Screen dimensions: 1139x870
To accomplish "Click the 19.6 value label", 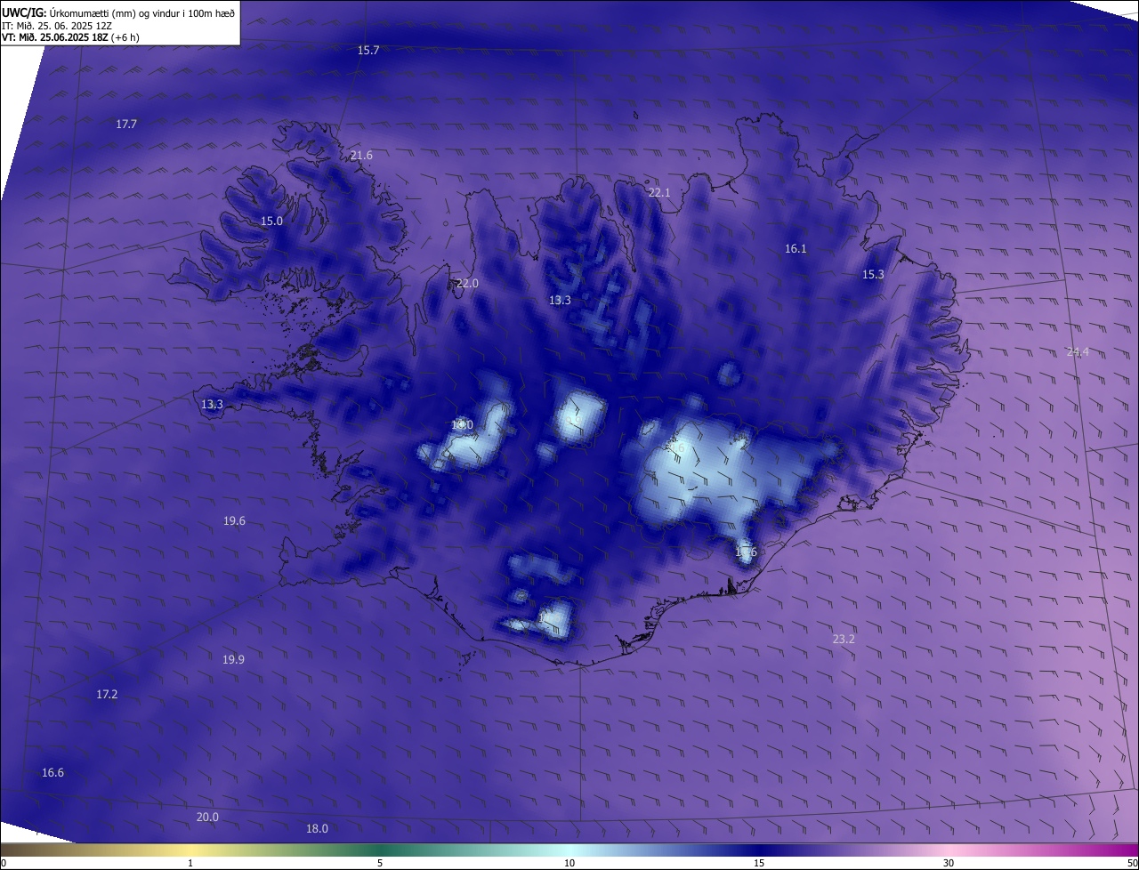I will (234, 521).
